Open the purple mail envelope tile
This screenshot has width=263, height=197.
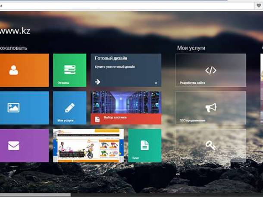click(x=14, y=146)
